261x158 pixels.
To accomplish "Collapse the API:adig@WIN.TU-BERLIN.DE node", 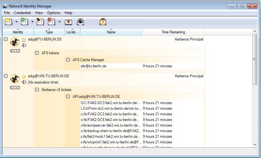I will (68, 97).
